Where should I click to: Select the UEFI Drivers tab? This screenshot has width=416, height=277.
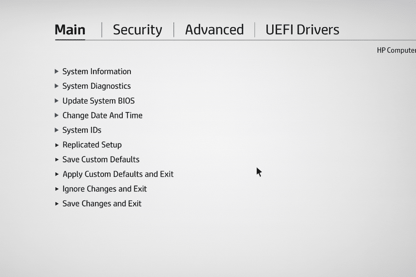point(302,30)
